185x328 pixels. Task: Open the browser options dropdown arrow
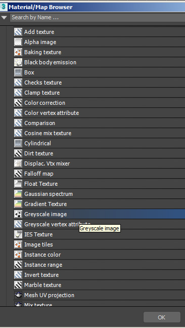(4, 18)
